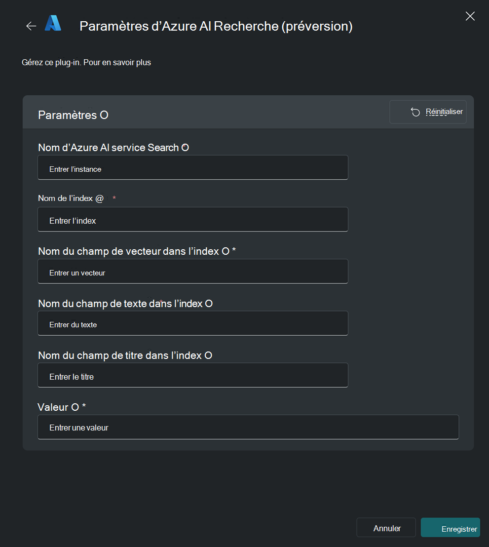Screen dimensions: 489x547
Task: Select the "Entrer un vecteur" input box
Action: (192, 272)
